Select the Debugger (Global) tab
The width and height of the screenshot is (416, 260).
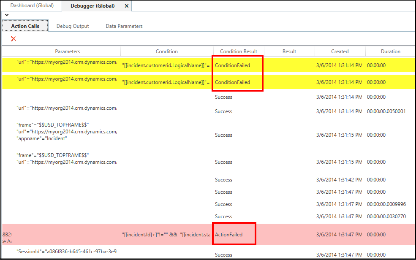pos(92,6)
